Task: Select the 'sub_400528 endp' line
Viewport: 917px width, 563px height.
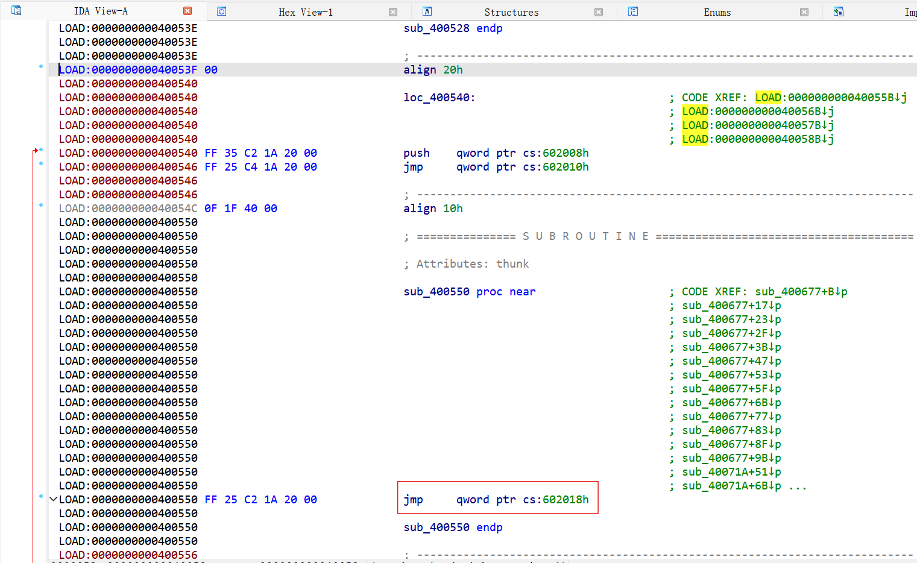Action: click(x=453, y=28)
